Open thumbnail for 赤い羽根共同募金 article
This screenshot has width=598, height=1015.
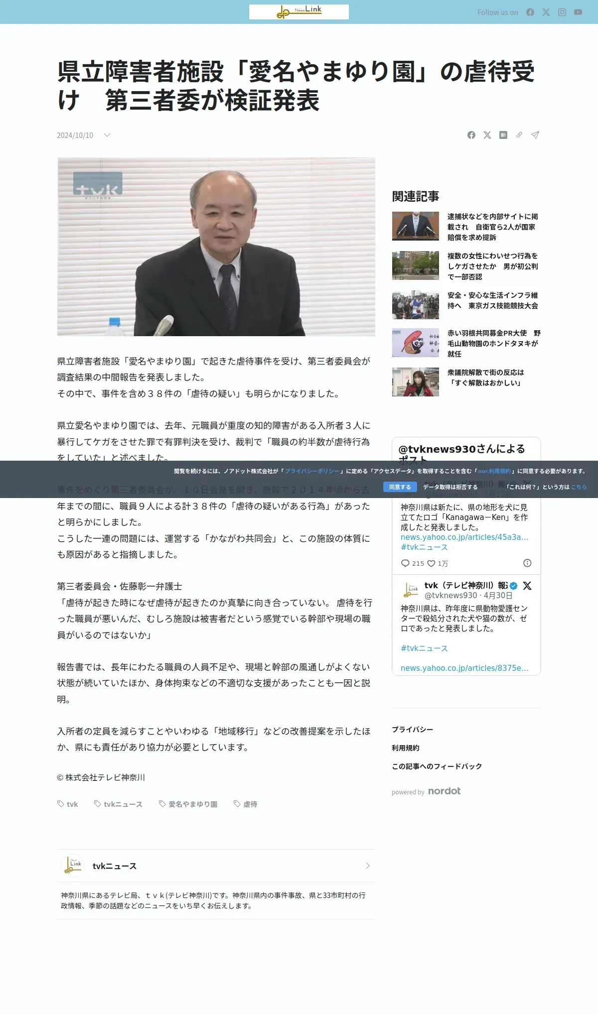[x=416, y=343]
